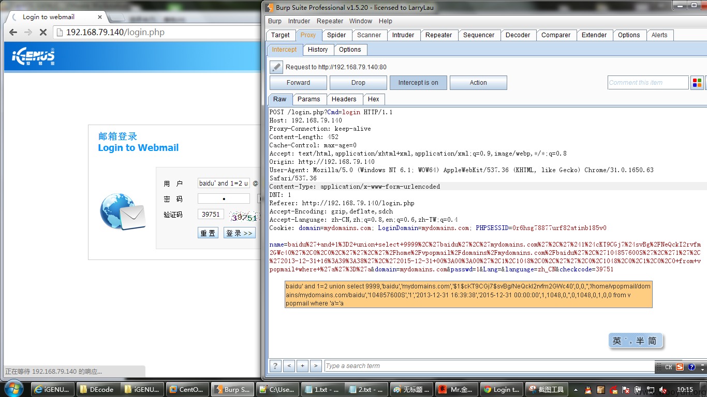Viewport: 707px width, 397px height.
Task: Switch to 2.txt taskbar window
Action: (x=366, y=389)
